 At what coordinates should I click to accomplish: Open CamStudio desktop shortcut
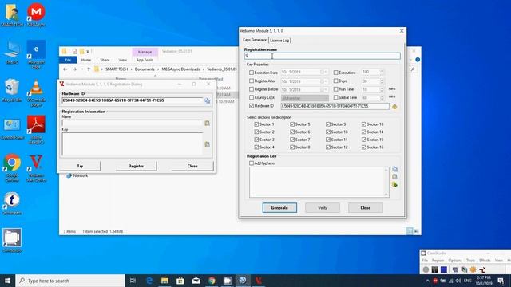[12, 241]
